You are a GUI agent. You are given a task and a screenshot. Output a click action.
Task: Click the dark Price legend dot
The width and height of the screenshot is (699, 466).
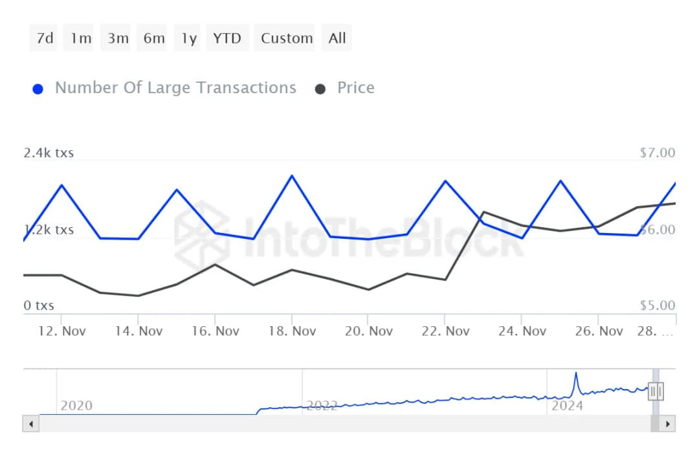[x=320, y=89]
